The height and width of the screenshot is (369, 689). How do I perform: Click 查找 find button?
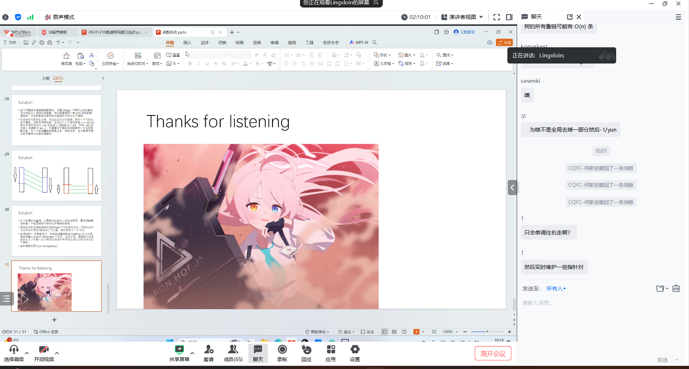(x=445, y=55)
